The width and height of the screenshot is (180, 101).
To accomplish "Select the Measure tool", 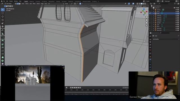I will click(3, 34).
